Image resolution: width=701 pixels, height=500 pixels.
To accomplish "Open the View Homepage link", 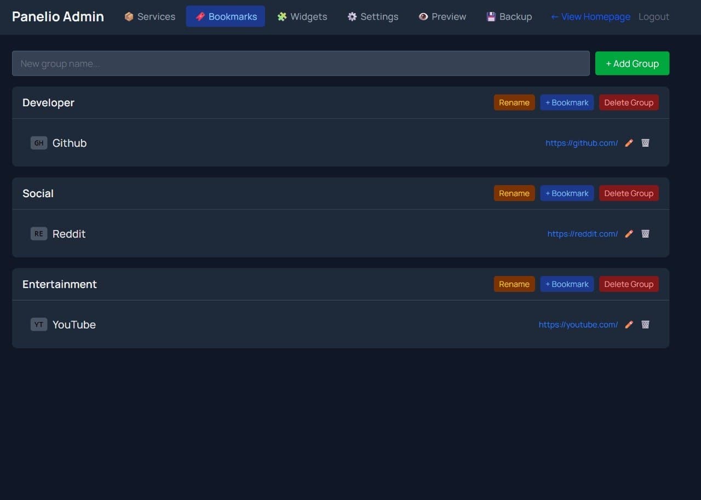I will point(590,16).
